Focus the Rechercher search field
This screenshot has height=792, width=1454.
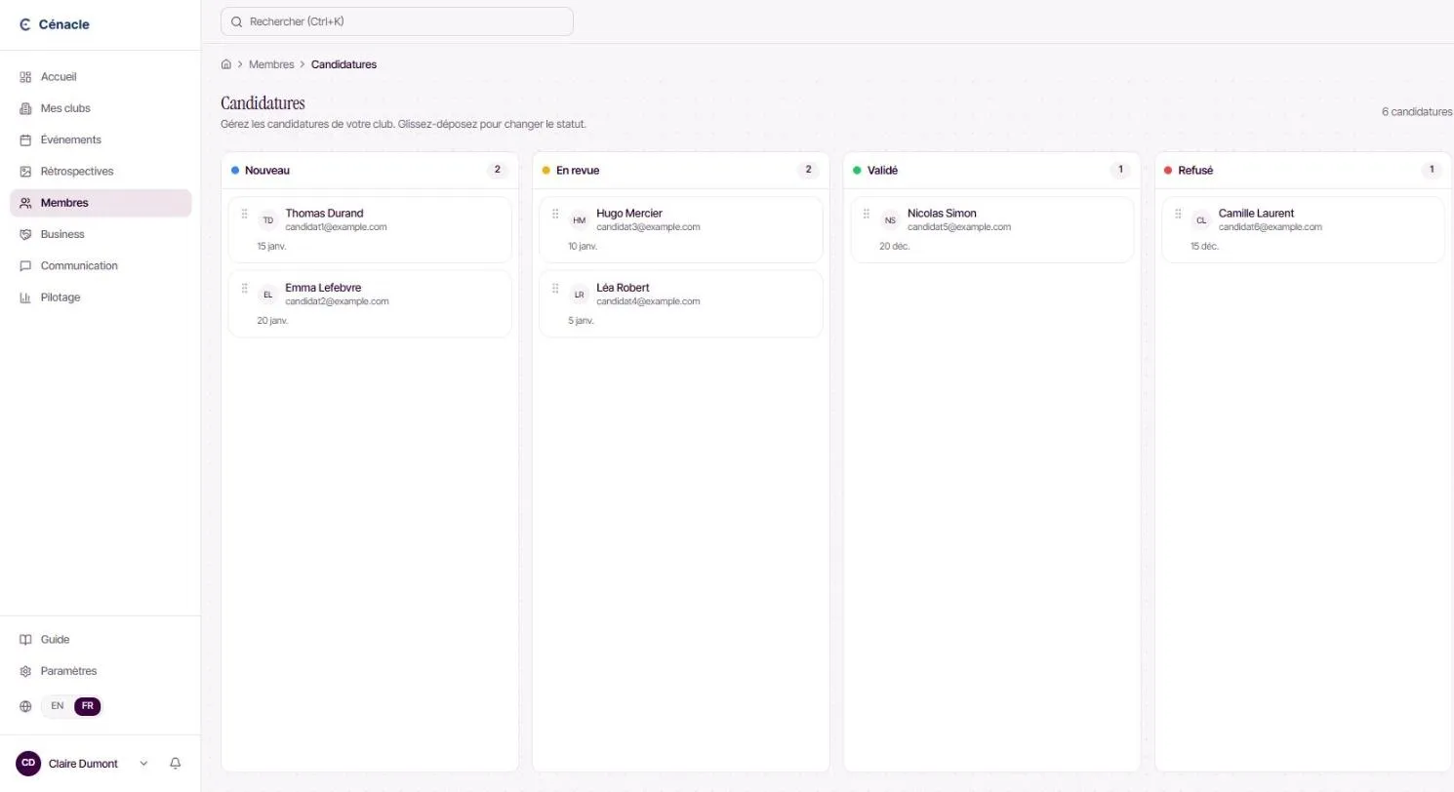(x=397, y=21)
